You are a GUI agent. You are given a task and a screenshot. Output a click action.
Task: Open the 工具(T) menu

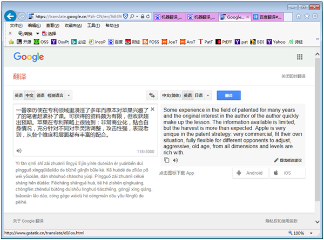(x=93, y=25)
